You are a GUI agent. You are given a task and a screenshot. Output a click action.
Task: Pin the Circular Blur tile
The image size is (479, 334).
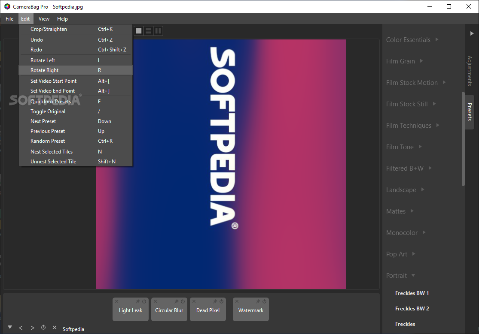pyautogui.click(x=176, y=301)
